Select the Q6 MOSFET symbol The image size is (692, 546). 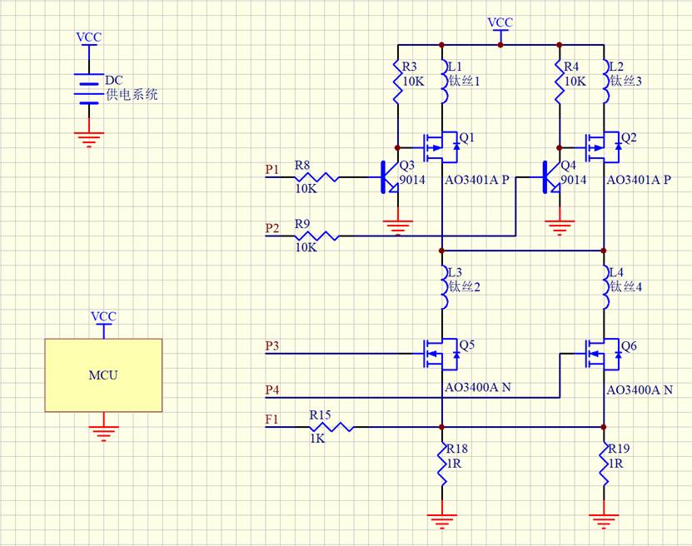pyautogui.click(x=602, y=354)
